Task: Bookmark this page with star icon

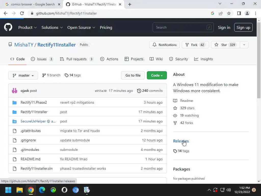Action: pos(229,13)
